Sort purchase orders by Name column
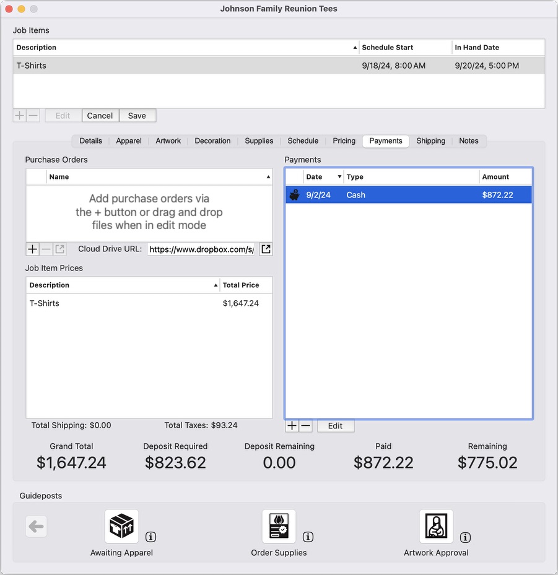This screenshot has height=575, width=558. pyautogui.click(x=159, y=177)
